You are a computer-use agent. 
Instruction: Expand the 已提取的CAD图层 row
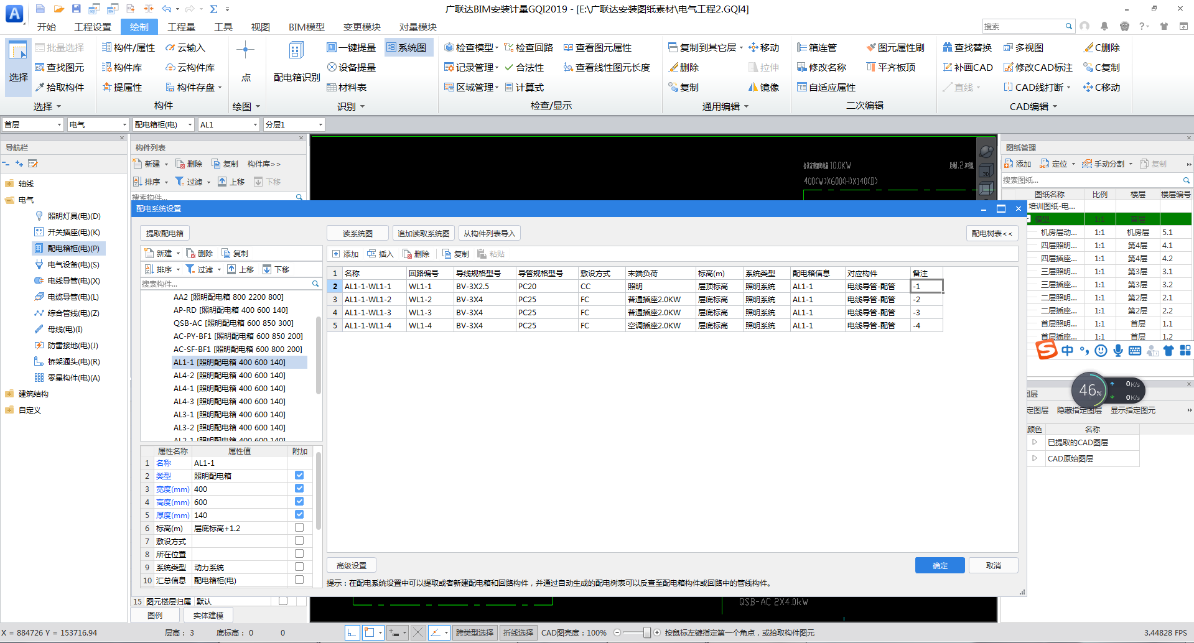coord(1034,442)
